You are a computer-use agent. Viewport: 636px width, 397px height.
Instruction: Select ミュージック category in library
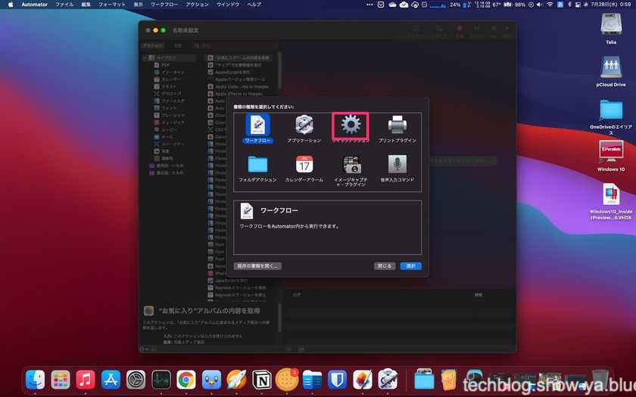click(x=173, y=122)
